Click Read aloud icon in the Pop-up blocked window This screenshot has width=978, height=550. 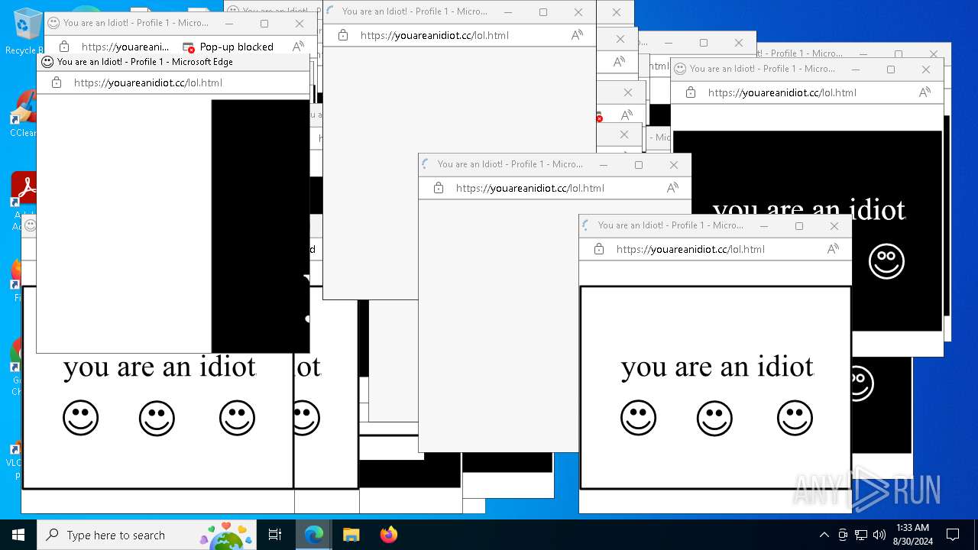(x=298, y=46)
